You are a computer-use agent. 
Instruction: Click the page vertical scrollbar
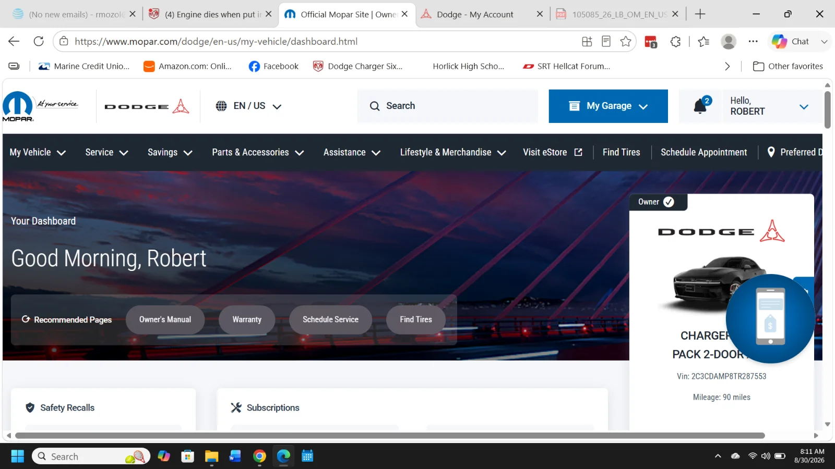click(827, 110)
